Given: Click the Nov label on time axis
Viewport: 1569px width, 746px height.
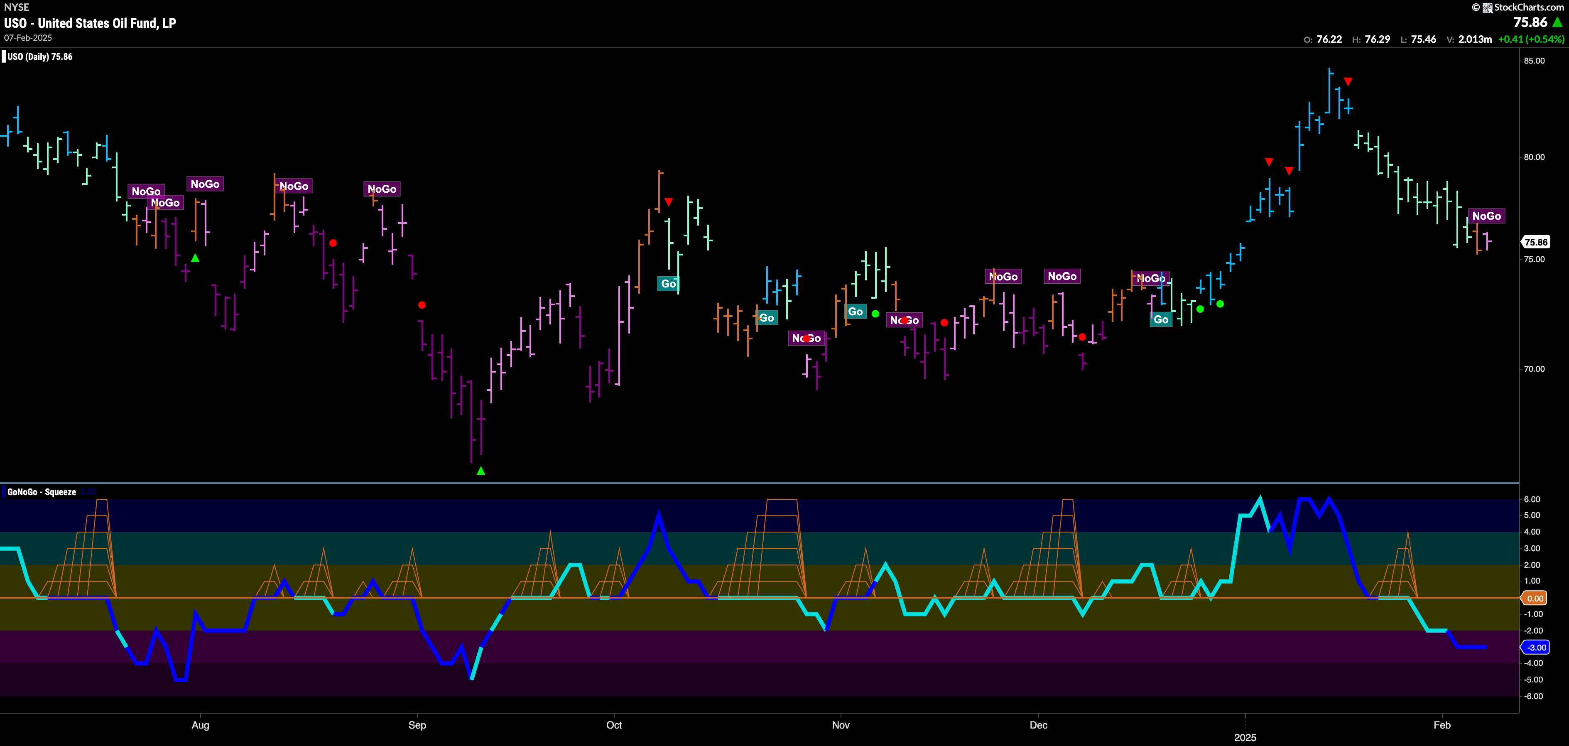Looking at the screenshot, I should [841, 725].
